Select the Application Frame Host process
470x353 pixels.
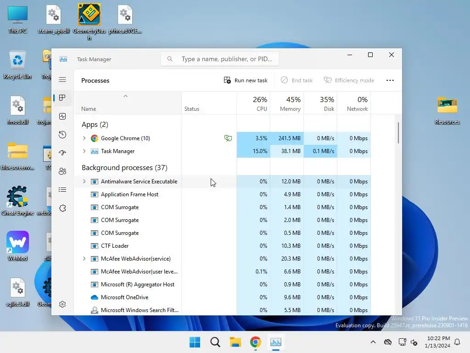[222, 194]
